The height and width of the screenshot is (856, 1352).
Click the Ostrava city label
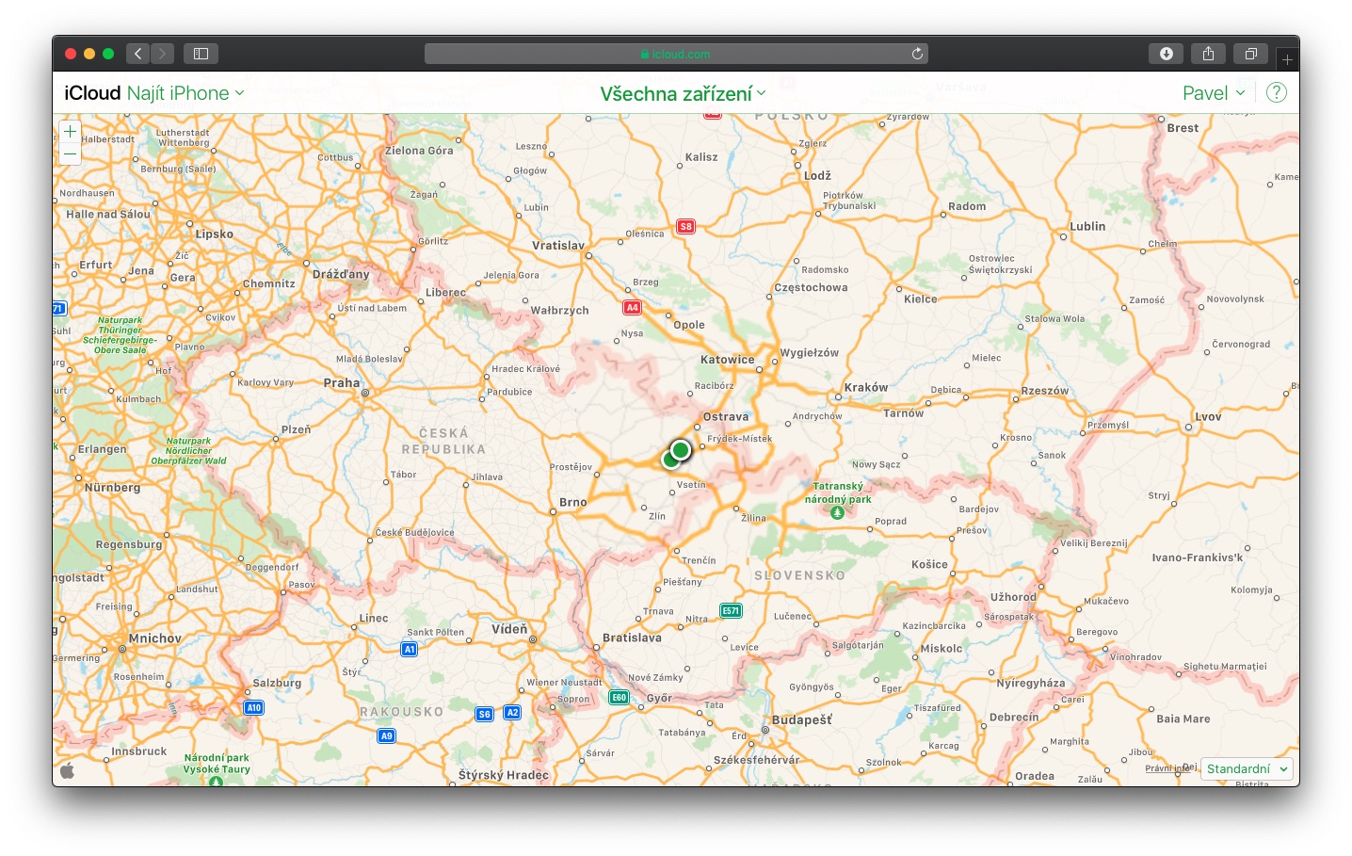pyautogui.click(x=726, y=416)
